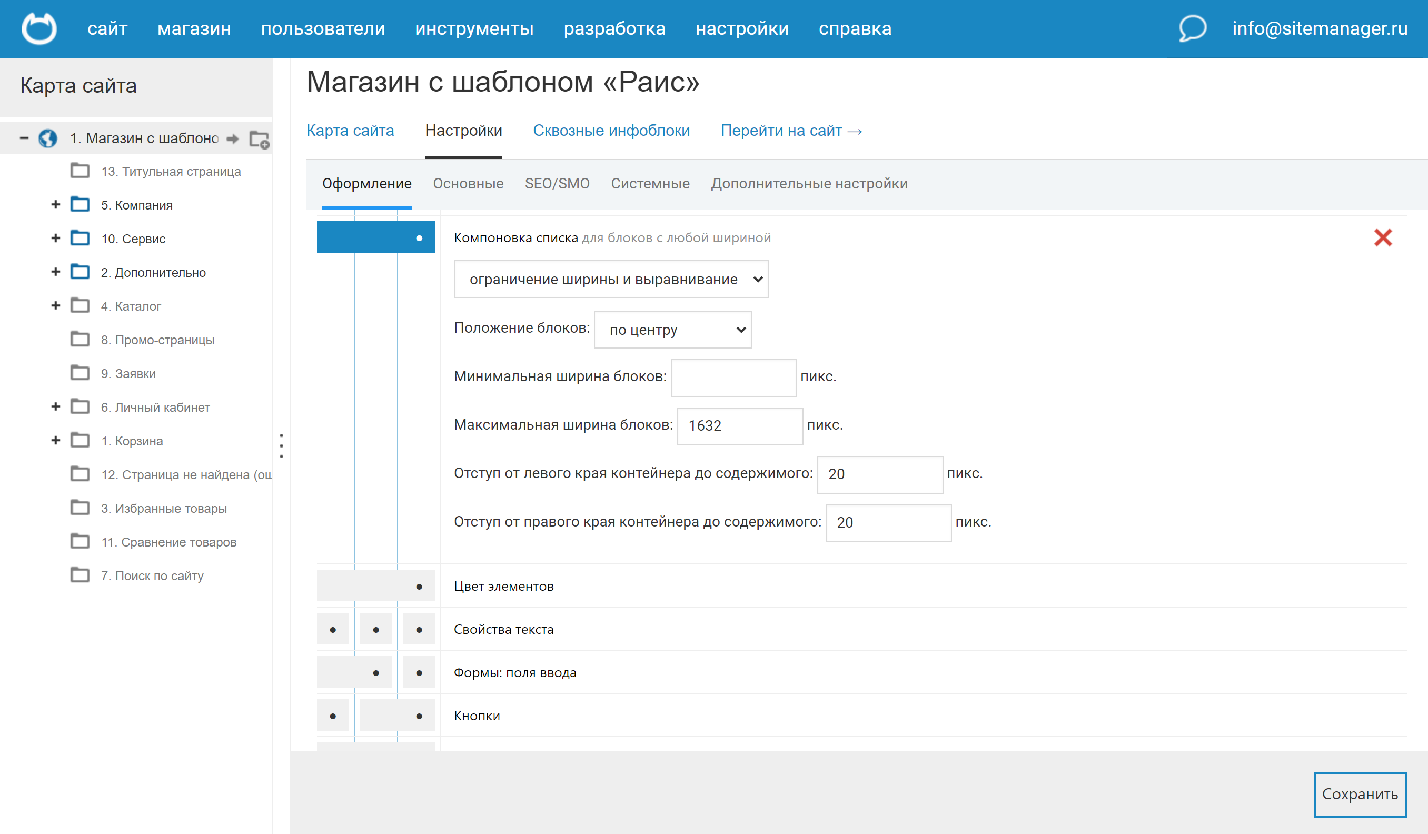Image resolution: width=1428 pixels, height=834 pixels.
Task: Click the globe icon beside site root
Action: pos(47,138)
